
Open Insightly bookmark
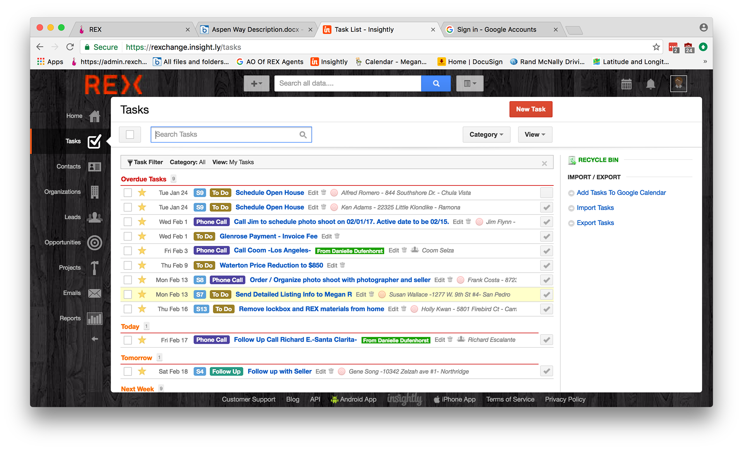(x=329, y=62)
